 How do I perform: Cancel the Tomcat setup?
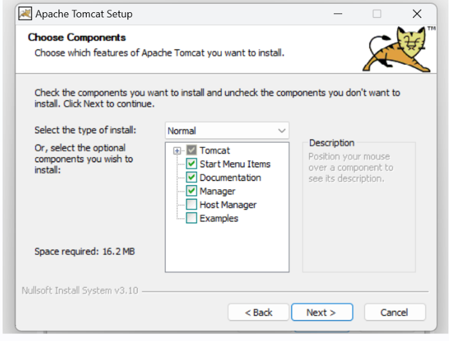pyautogui.click(x=394, y=312)
